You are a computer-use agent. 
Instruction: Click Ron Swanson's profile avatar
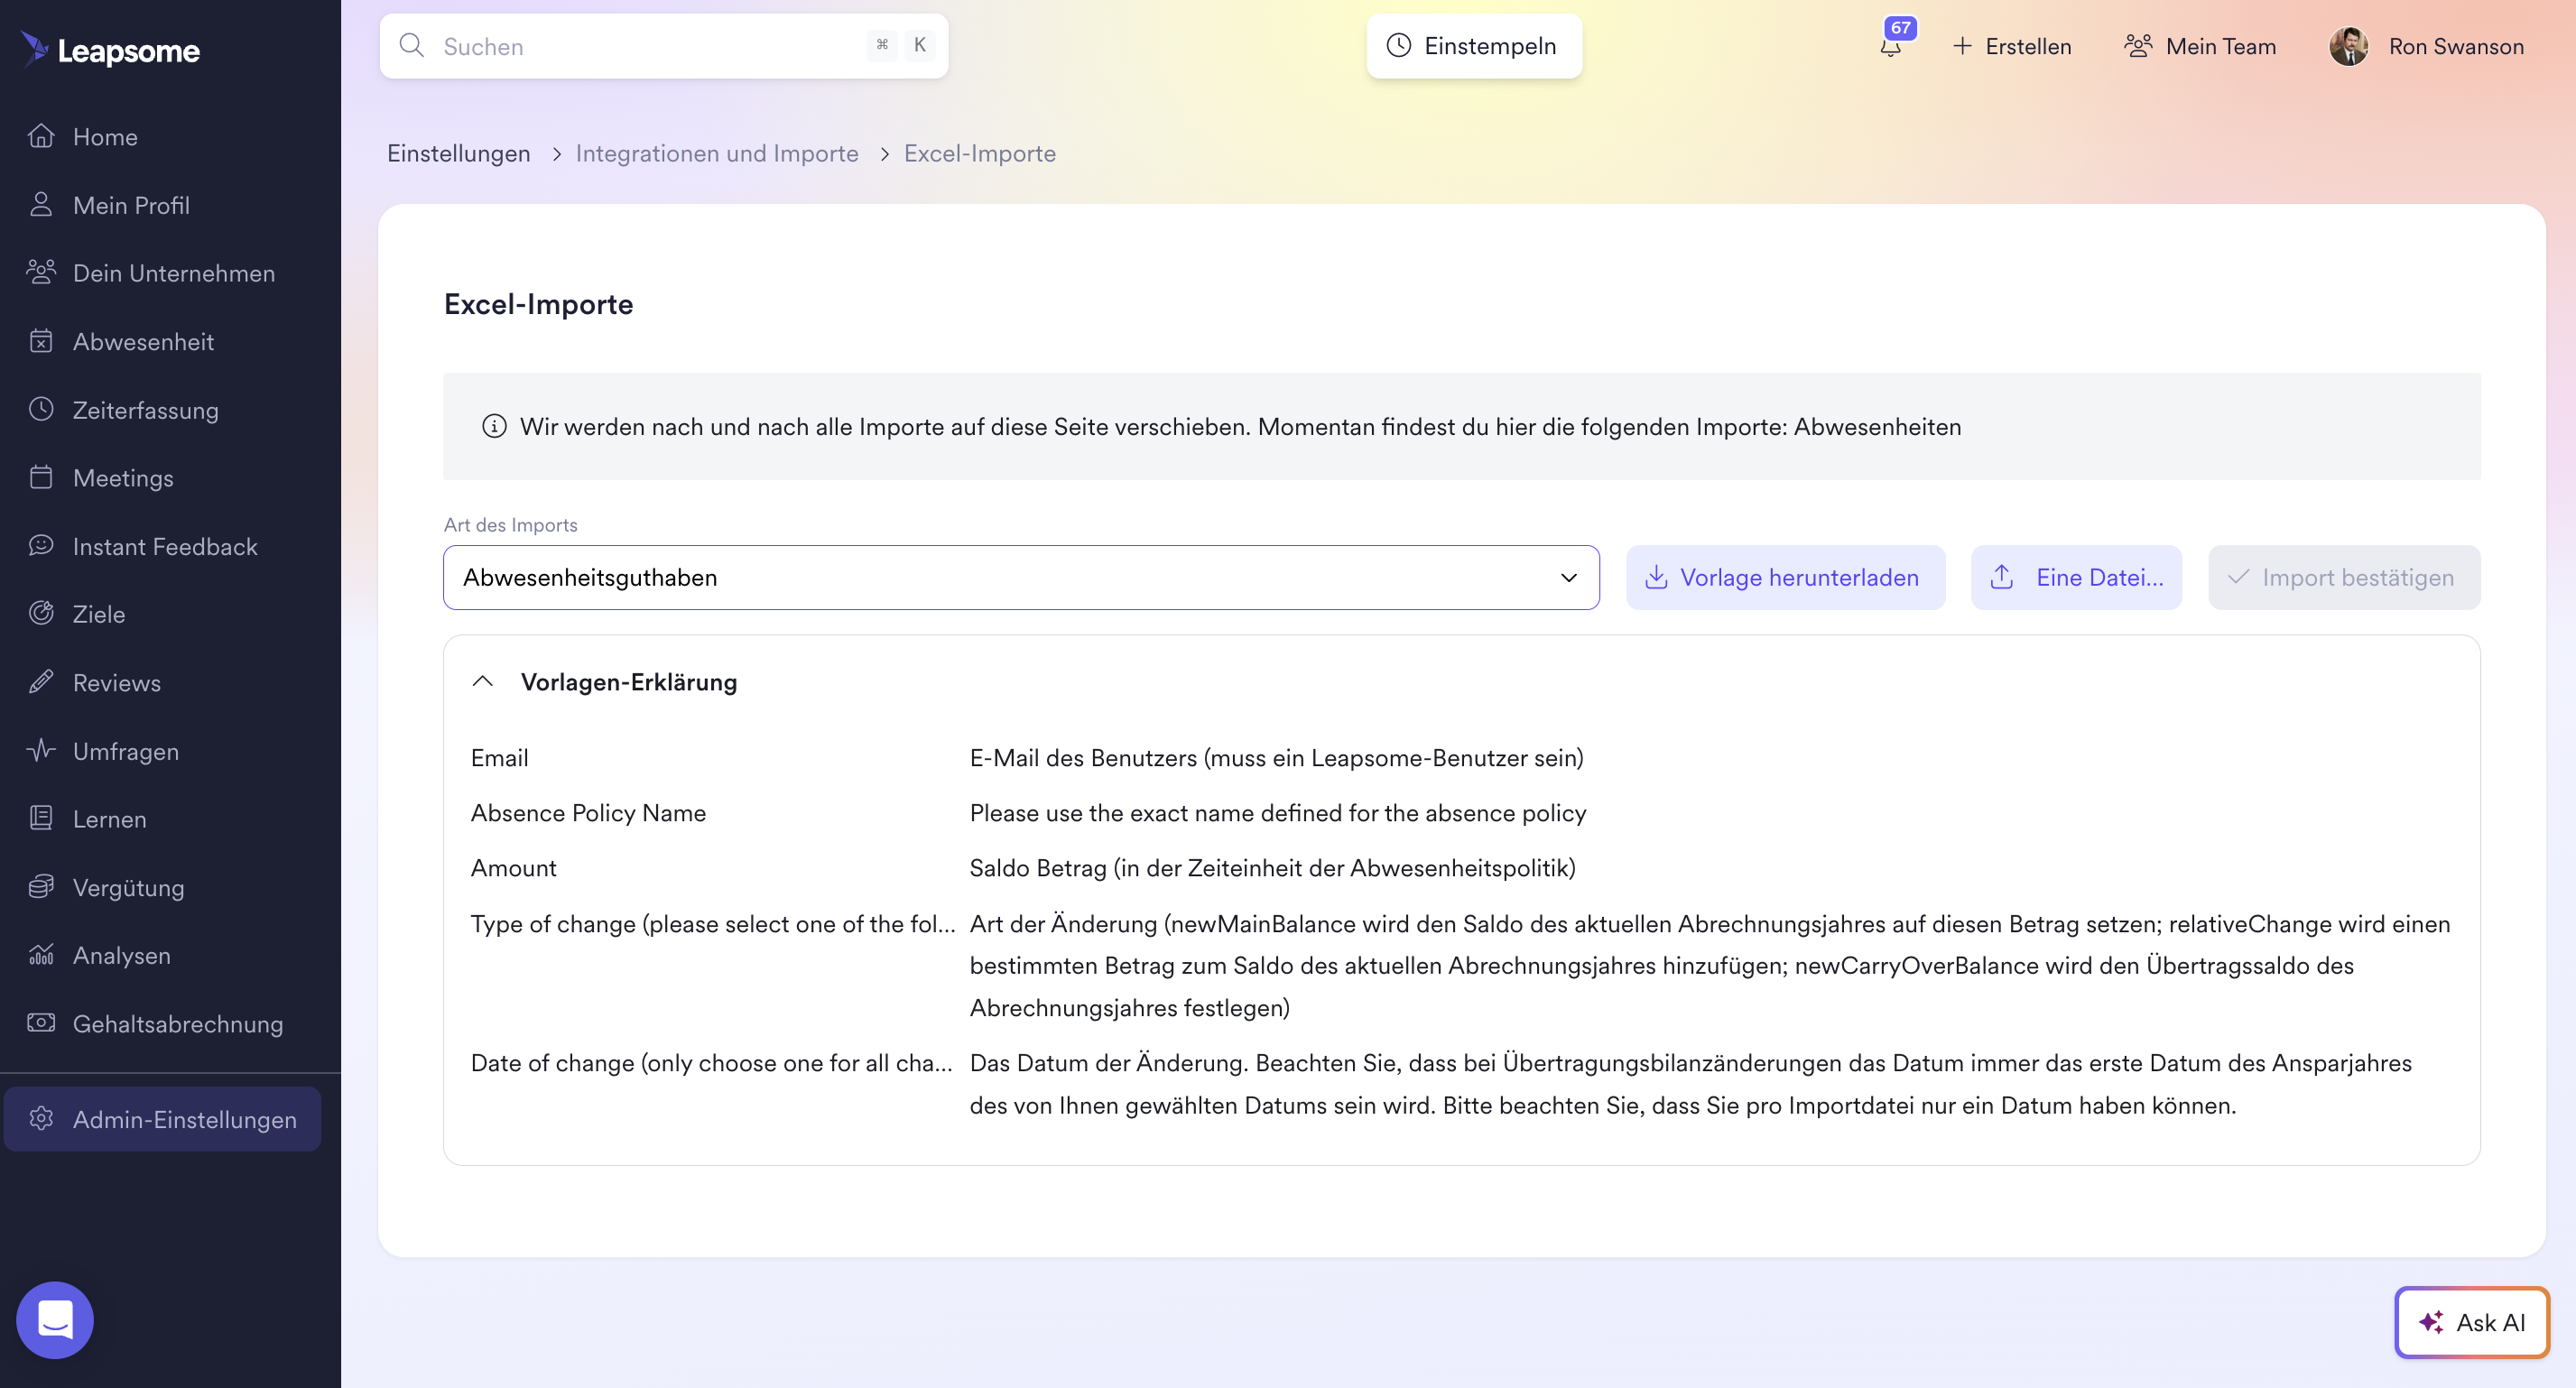tap(2348, 46)
